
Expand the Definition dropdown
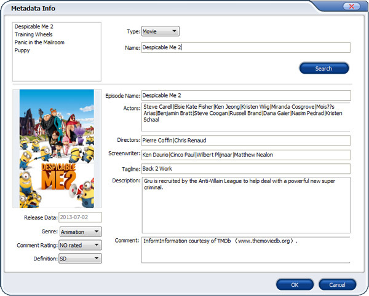81,259
